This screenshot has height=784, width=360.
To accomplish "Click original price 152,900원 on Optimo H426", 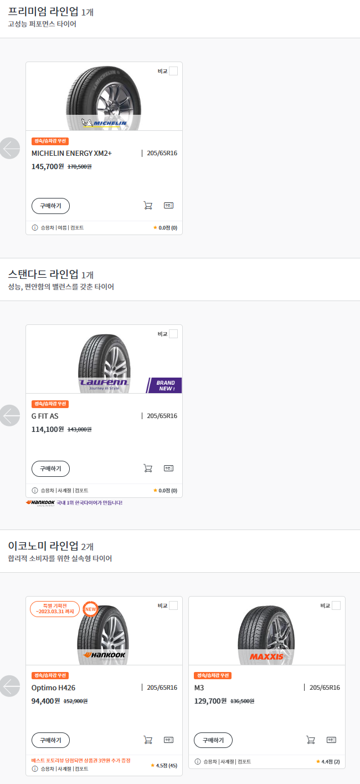I will (76, 701).
